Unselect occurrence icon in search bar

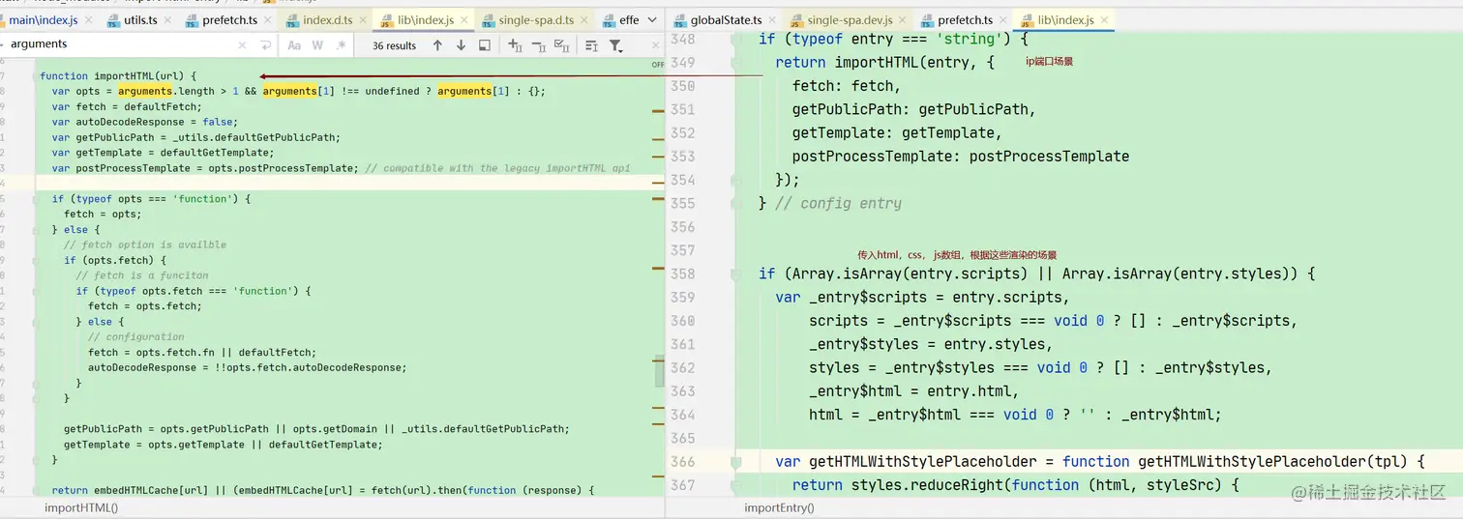tap(538, 45)
